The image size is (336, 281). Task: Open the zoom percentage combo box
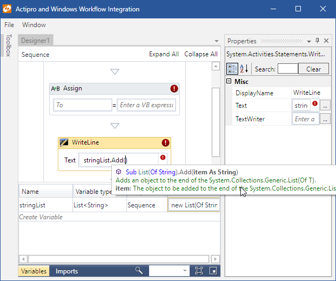point(169,271)
